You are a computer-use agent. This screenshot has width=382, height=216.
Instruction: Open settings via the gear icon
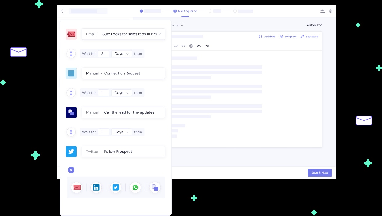point(331,11)
